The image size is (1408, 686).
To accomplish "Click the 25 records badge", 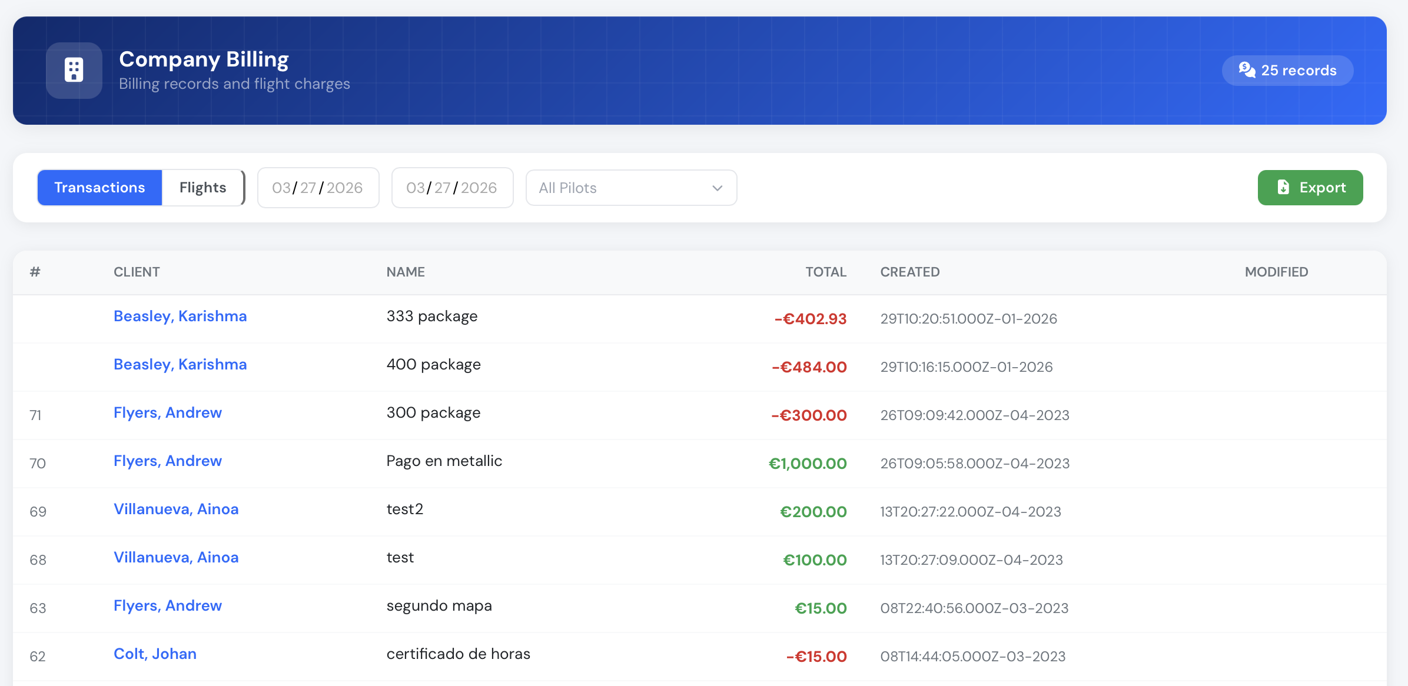I will pos(1287,70).
